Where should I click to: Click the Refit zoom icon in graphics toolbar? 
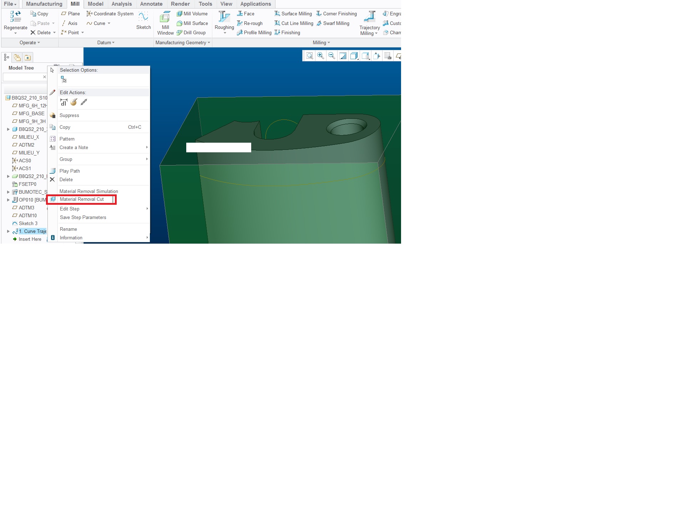(309, 56)
